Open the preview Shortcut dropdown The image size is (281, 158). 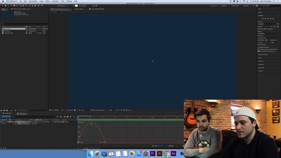tap(267, 24)
